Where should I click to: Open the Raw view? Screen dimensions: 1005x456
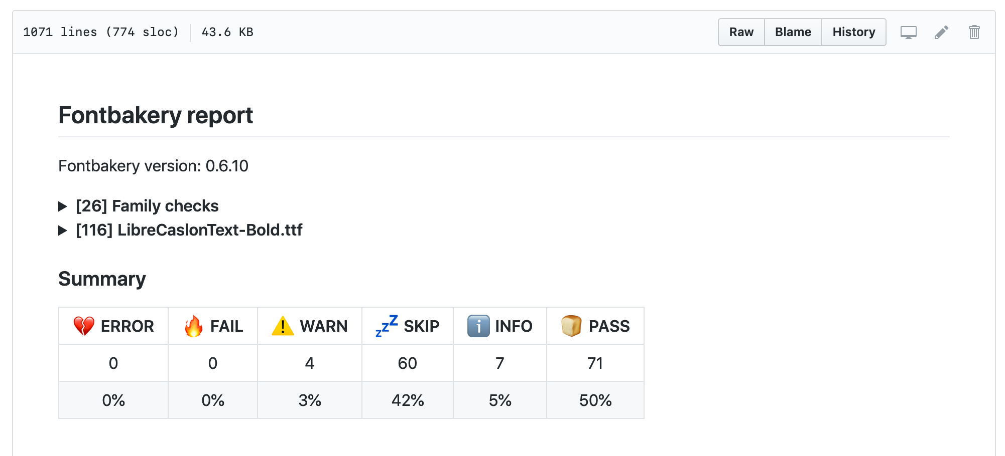(741, 32)
